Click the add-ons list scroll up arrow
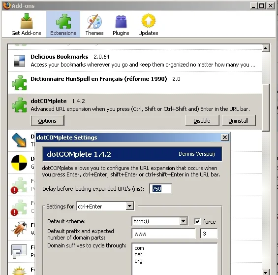Viewport: 278px width, 275px height. (265, 48)
